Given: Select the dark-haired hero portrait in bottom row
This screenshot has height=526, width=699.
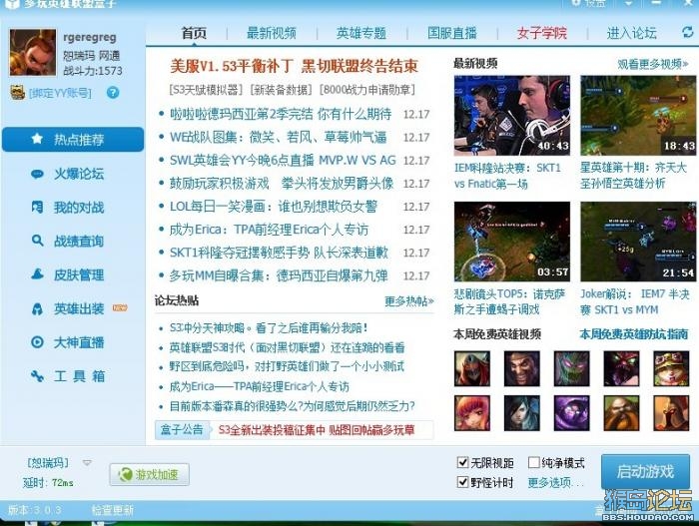Looking at the screenshot, I should pos(521,413).
